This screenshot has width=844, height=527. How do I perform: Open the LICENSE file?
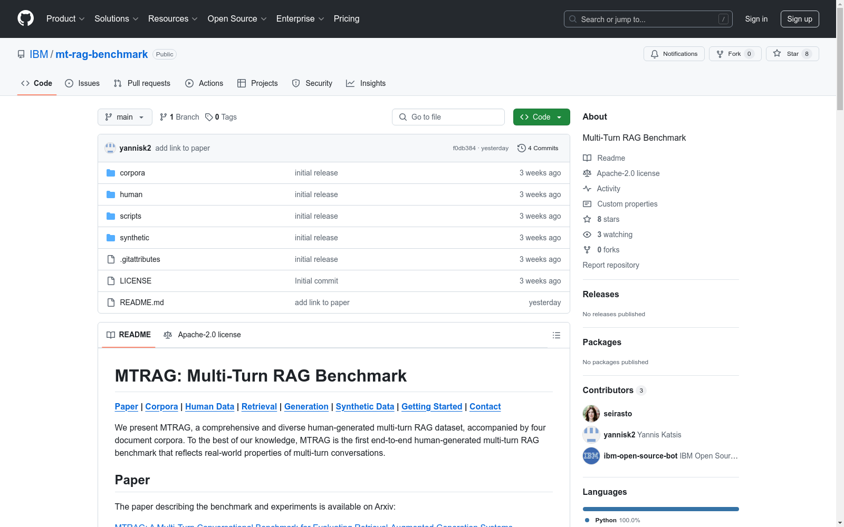pos(136,281)
